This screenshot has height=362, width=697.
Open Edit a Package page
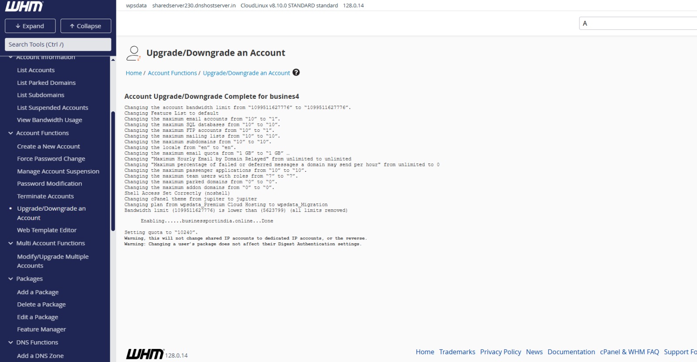click(37, 317)
